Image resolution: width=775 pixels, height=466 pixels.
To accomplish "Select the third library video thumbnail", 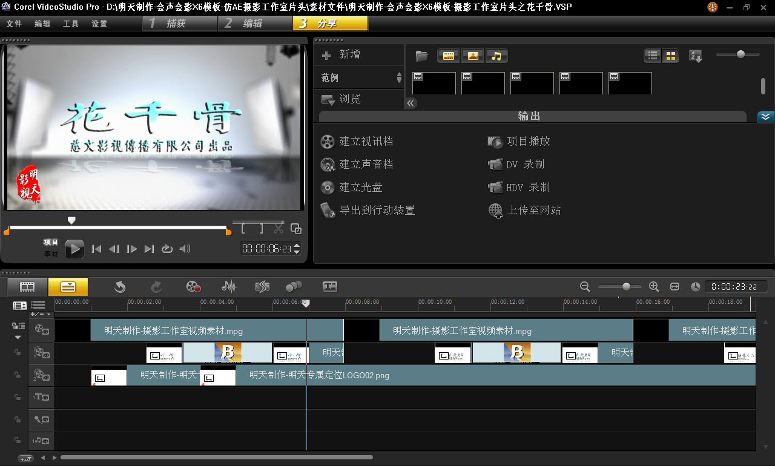I will (x=532, y=84).
